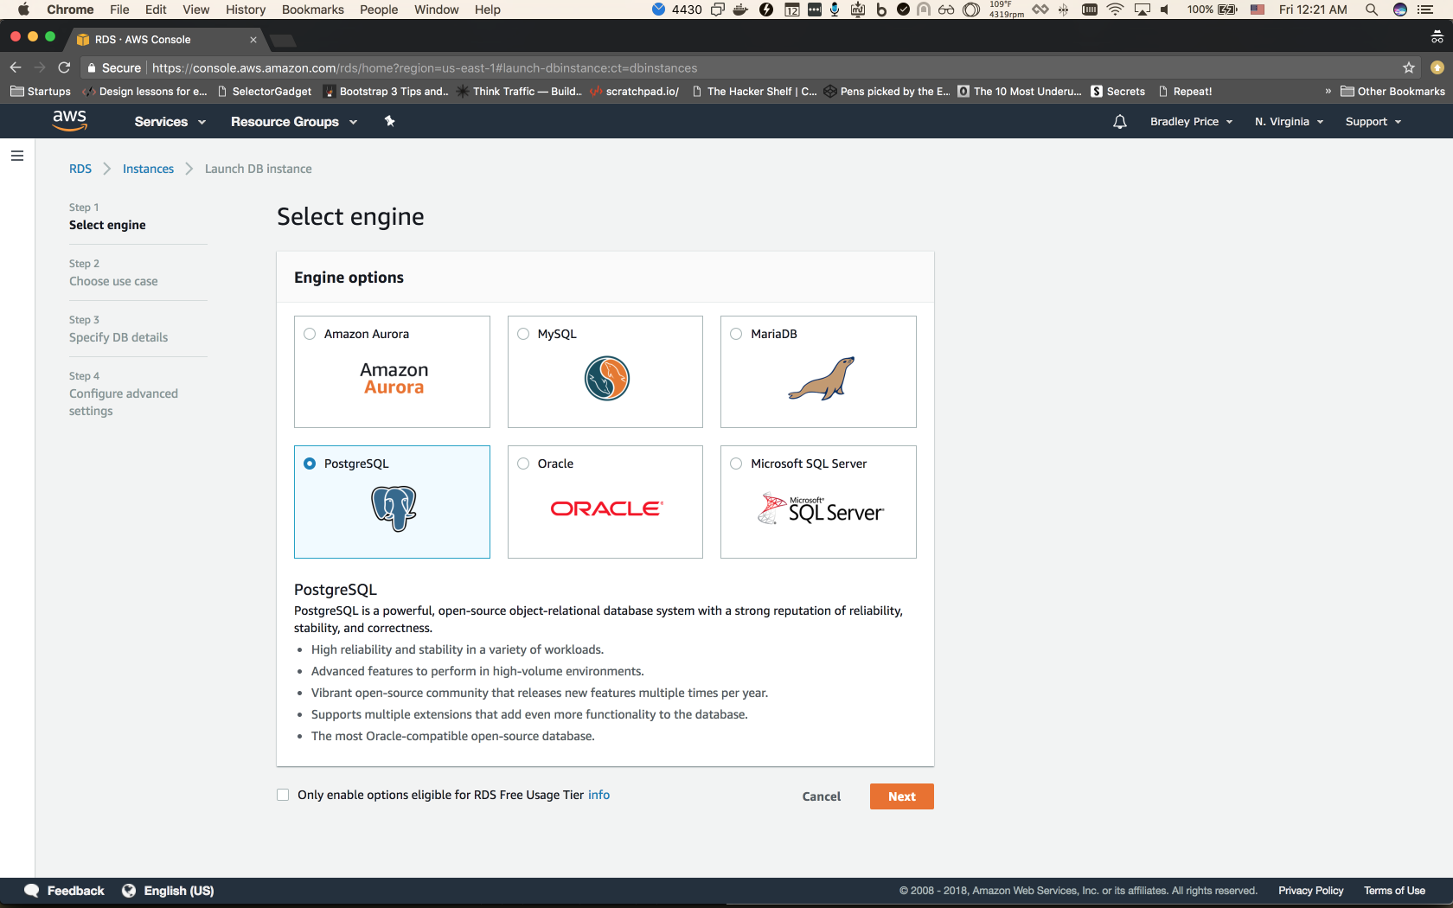This screenshot has width=1453, height=908.
Task: Click the volume icon in the menu bar
Action: point(1165,10)
